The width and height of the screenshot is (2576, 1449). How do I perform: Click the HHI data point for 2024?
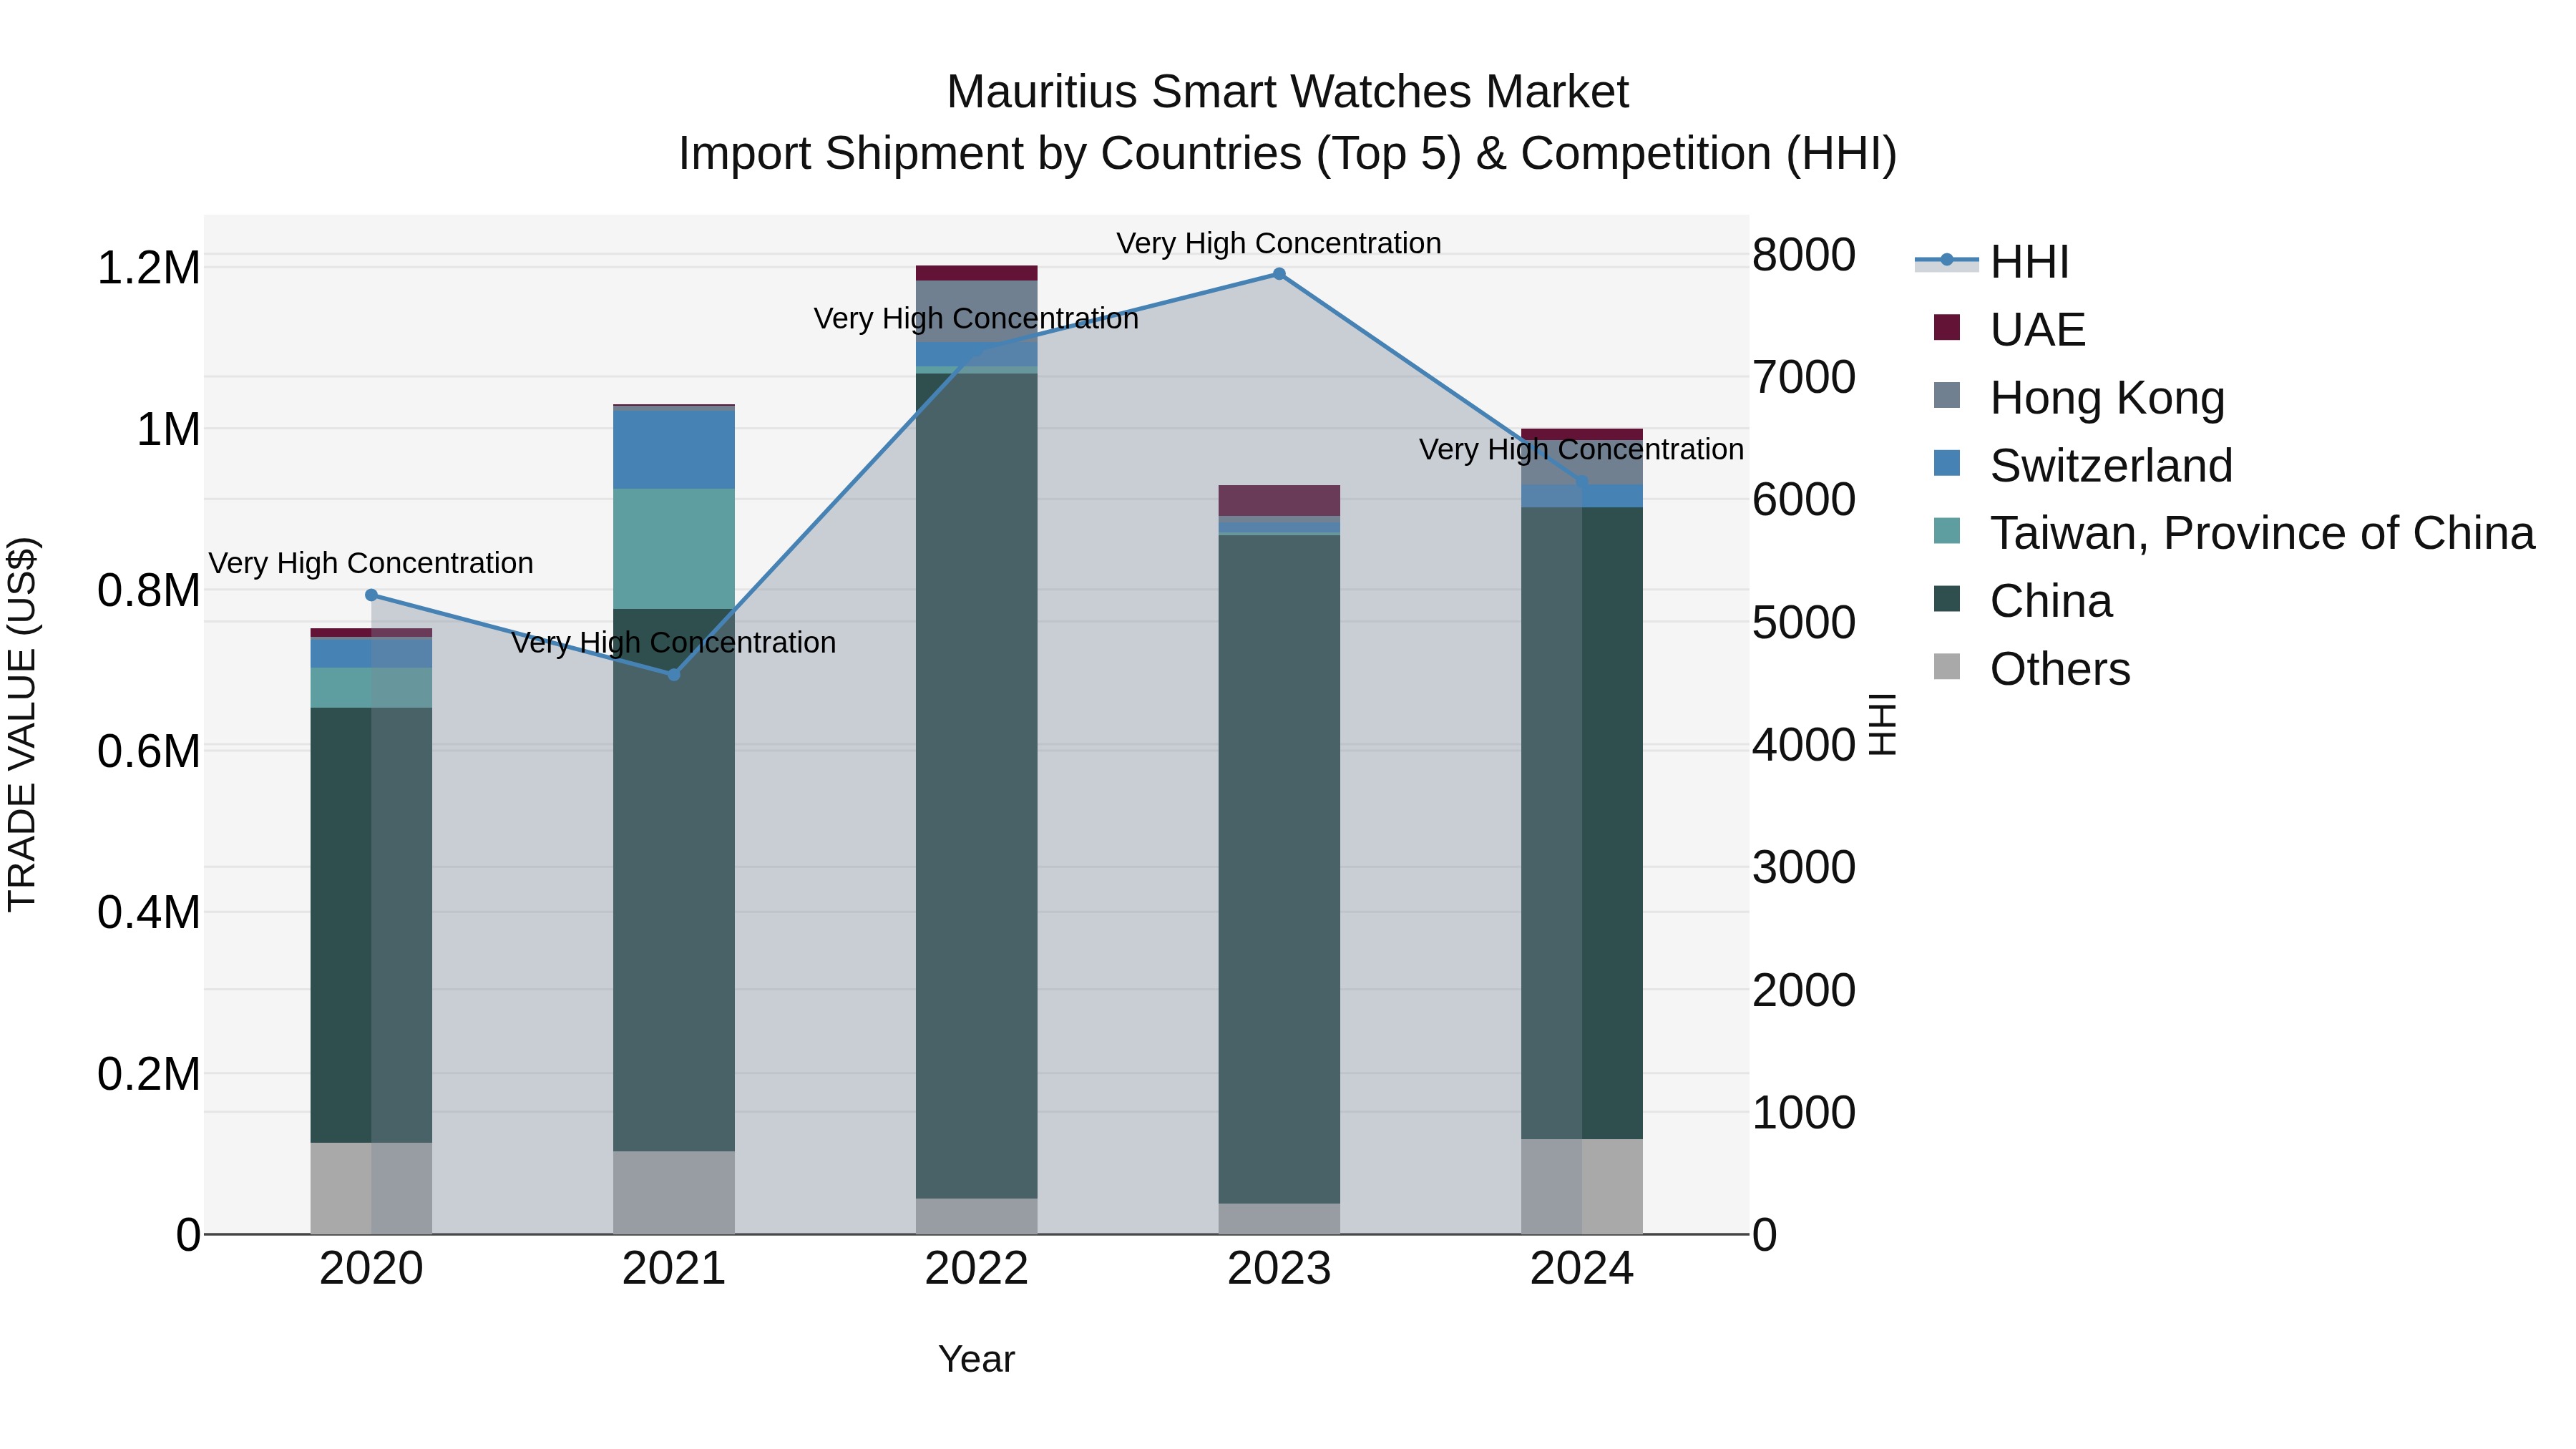point(1582,482)
